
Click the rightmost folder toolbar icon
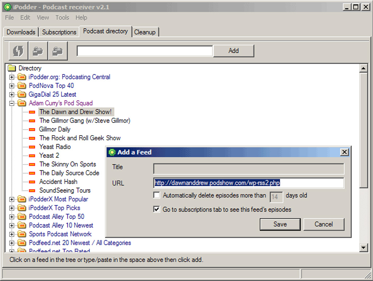(x=58, y=51)
